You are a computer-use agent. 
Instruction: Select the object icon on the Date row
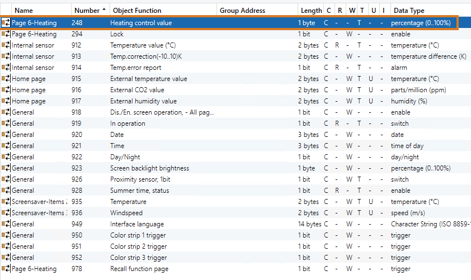tap(6, 135)
